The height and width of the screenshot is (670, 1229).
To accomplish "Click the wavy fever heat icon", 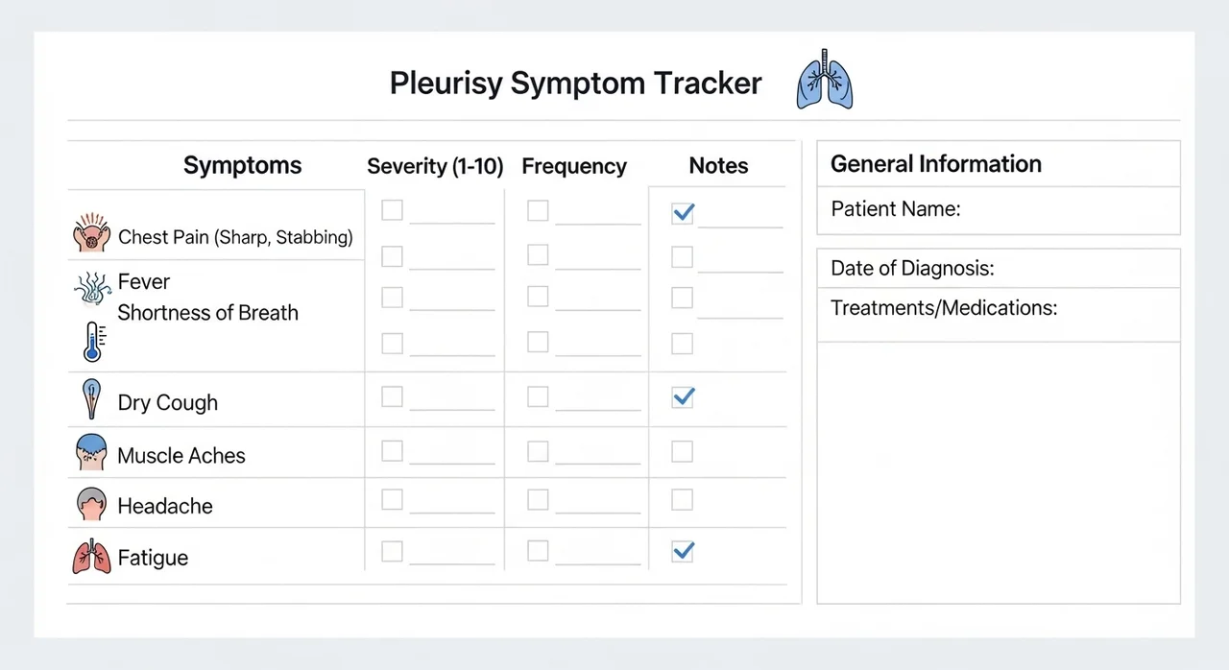I will (x=92, y=288).
